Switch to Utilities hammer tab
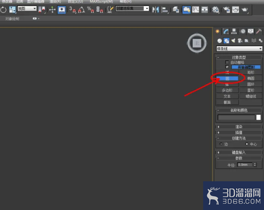Viewport: 264px width, 210px height. pyautogui.click(x=259, y=31)
